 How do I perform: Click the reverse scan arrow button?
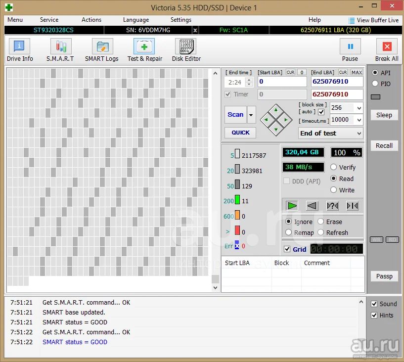pos(312,206)
